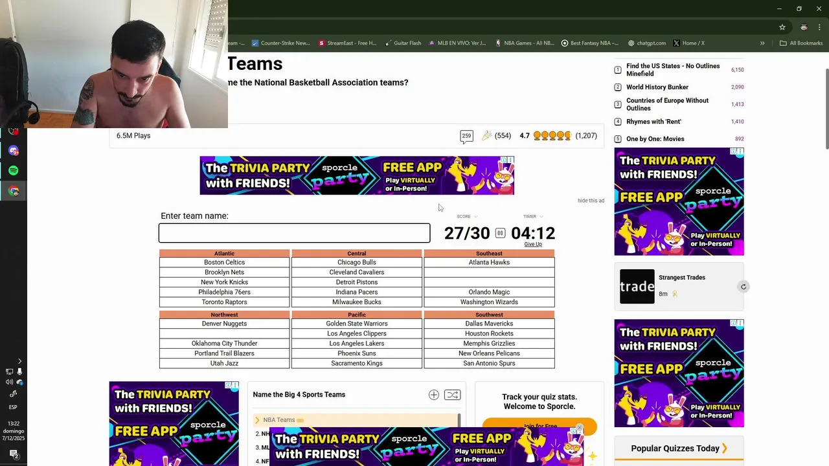Expand hidden bookmarks with the chevron
Viewport: 829px width, 466px height.
click(x=762, y=43)
